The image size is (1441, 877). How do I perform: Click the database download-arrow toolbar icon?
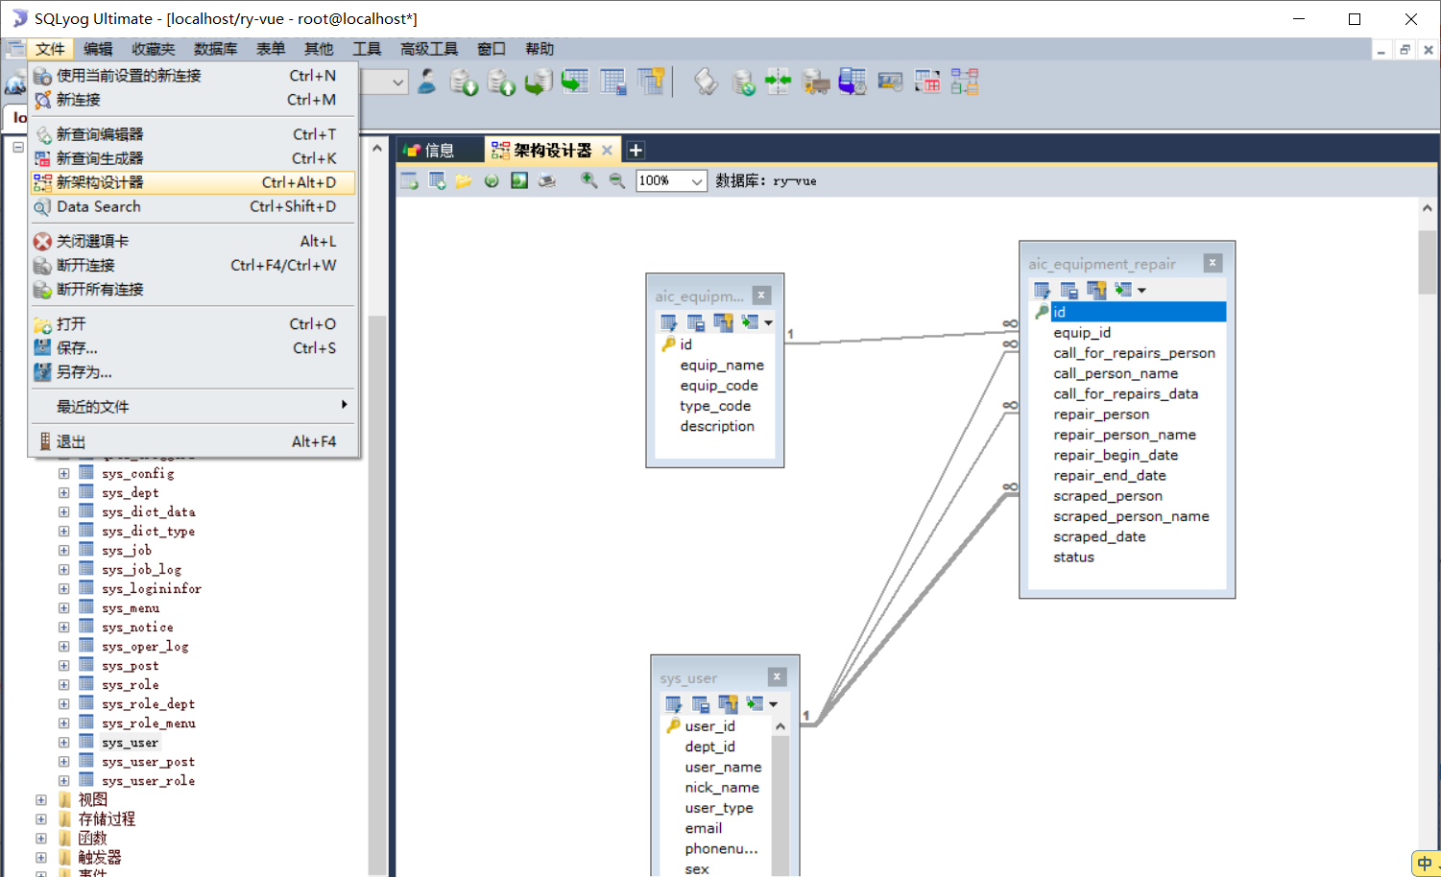(x=464, y=83)
